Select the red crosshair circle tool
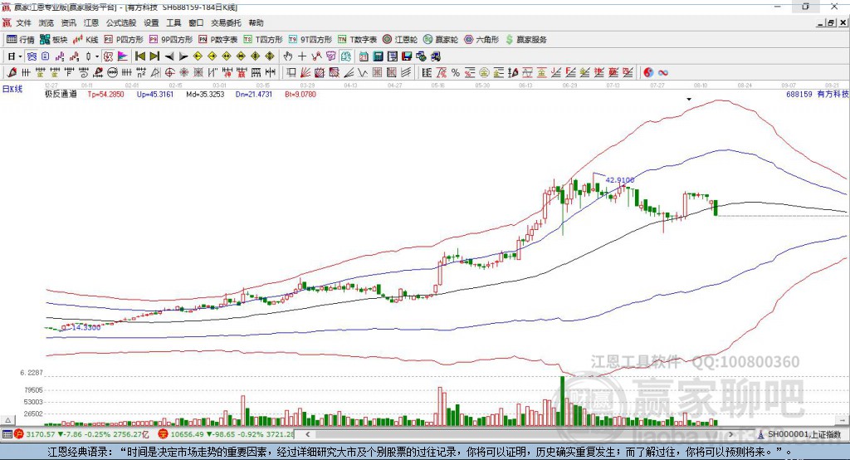Viewport: 850px width, 460px height. (x=169, y=73)
